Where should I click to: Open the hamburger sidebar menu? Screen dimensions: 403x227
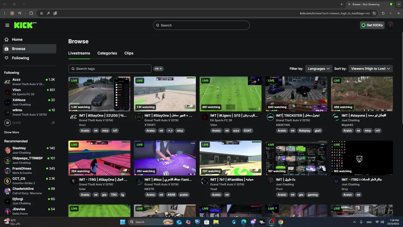pos(7,25)
